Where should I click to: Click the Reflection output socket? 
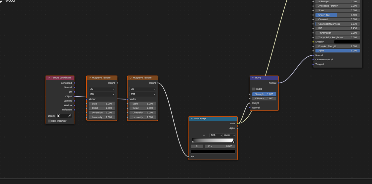point(74,110)
